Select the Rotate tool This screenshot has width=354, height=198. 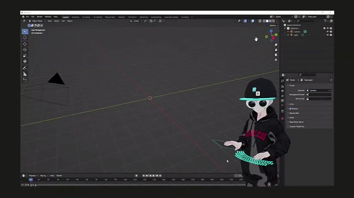coord(25,50)
